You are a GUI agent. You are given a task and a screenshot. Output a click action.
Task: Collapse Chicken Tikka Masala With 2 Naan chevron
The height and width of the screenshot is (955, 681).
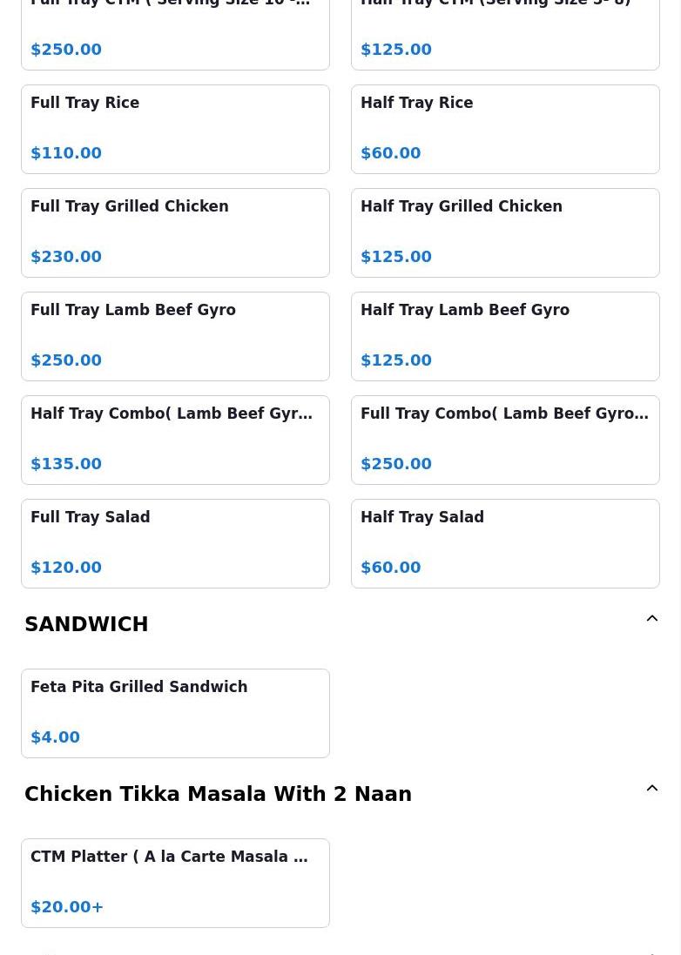(651, 789)
